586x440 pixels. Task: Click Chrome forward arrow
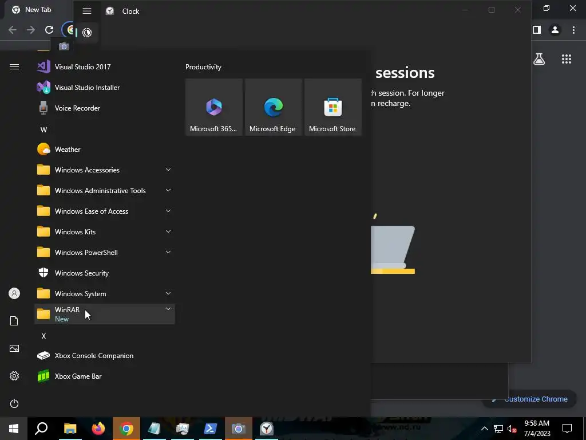click(31, 30)
